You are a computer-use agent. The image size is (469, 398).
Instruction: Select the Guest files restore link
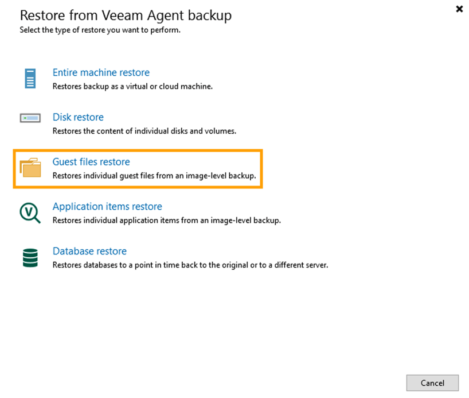[91, 162]
